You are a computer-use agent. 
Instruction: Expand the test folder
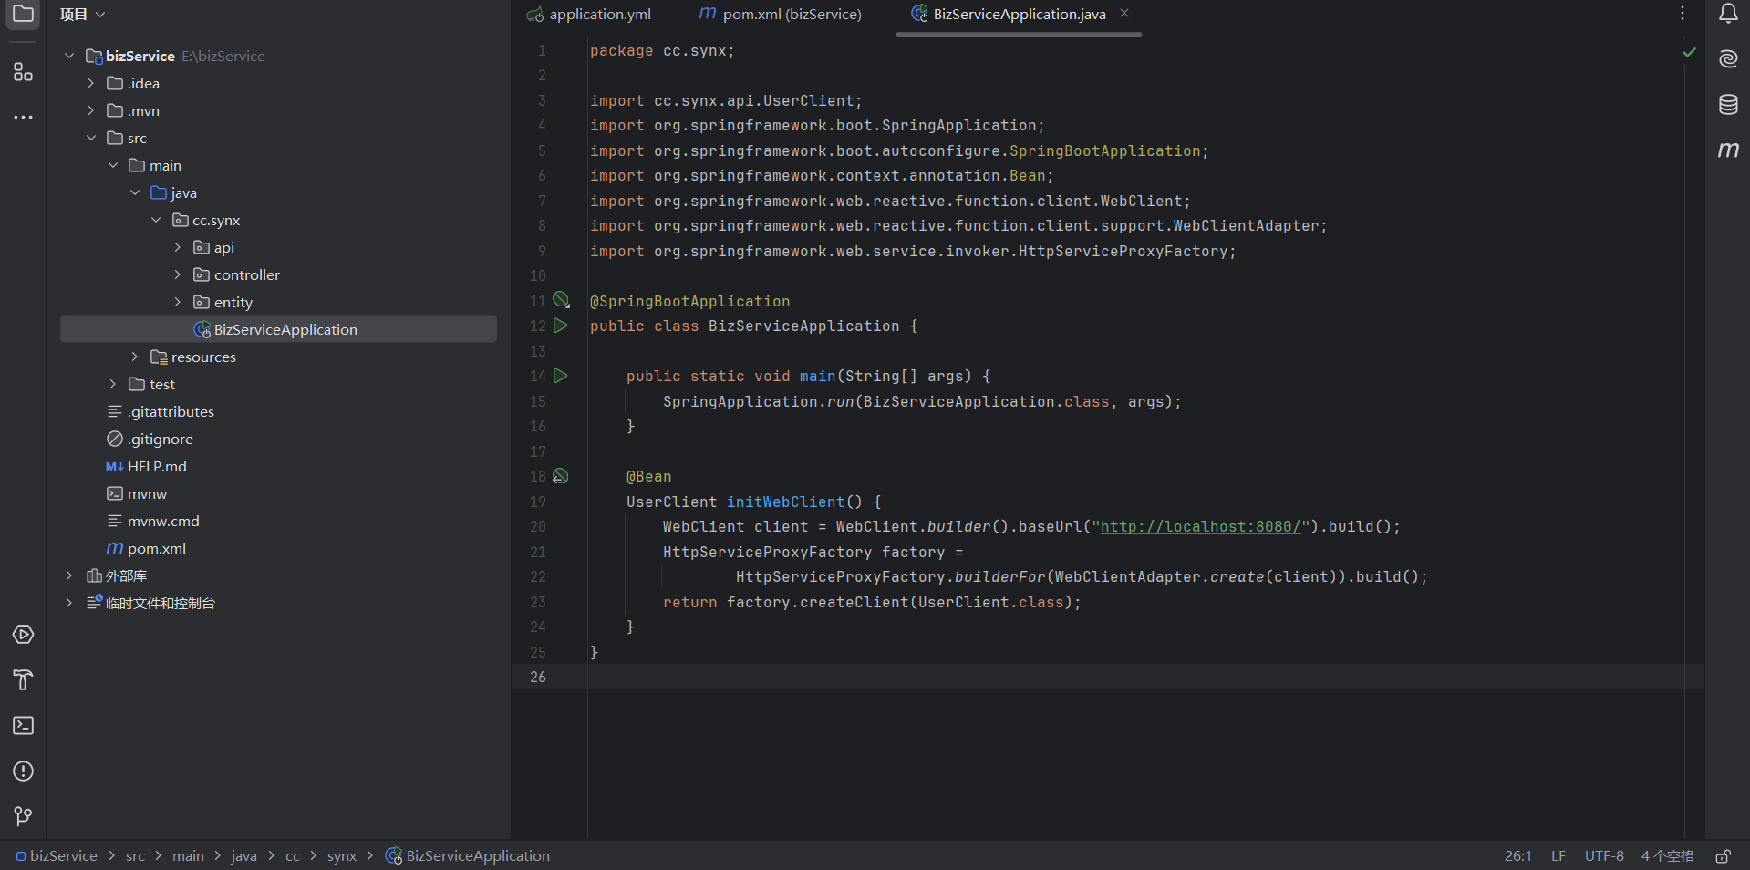point(113,384)
